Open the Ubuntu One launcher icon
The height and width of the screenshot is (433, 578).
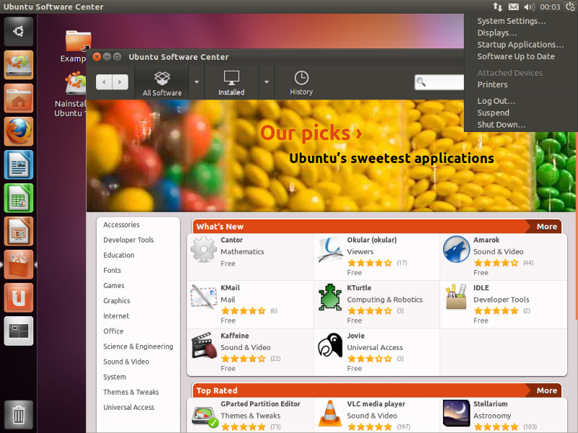19,297
